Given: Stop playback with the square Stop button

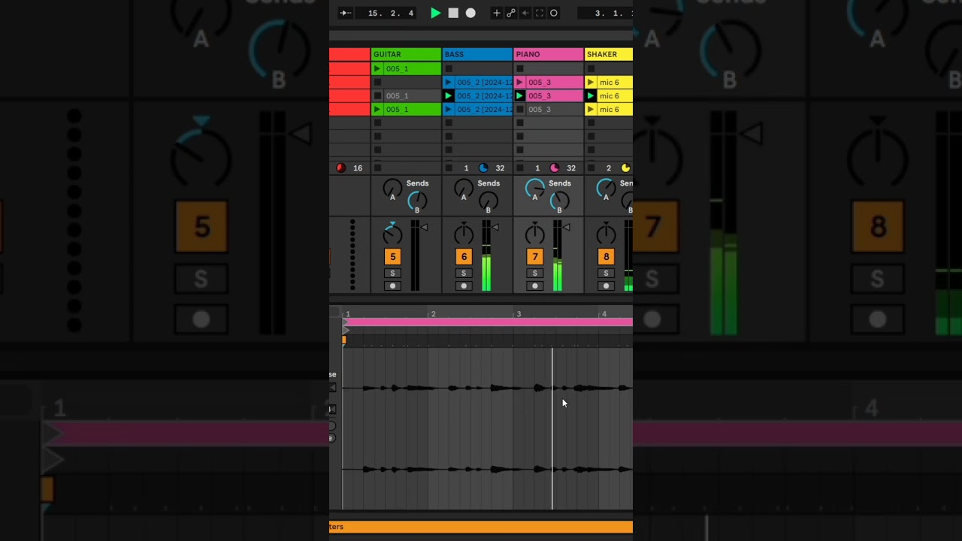Looking at the screenshot, I should click(x=453, y=13).
